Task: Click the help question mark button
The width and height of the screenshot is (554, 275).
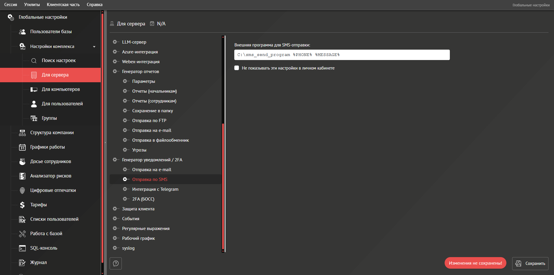Action: (116, 263)
